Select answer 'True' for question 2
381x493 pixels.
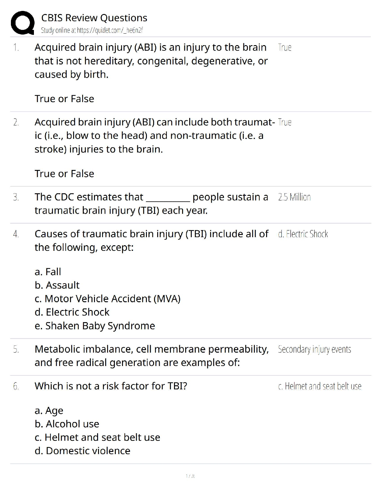click(285, 122)
